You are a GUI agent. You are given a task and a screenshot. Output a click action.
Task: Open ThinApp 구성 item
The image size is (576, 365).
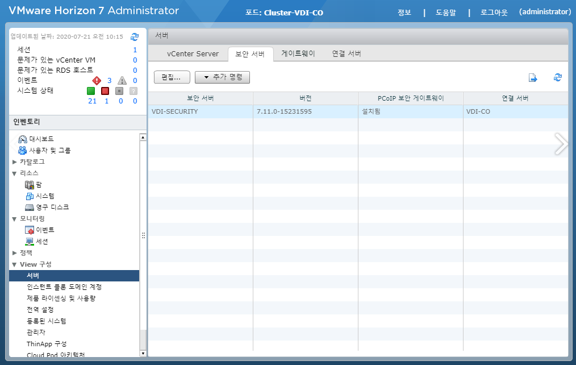47,344
